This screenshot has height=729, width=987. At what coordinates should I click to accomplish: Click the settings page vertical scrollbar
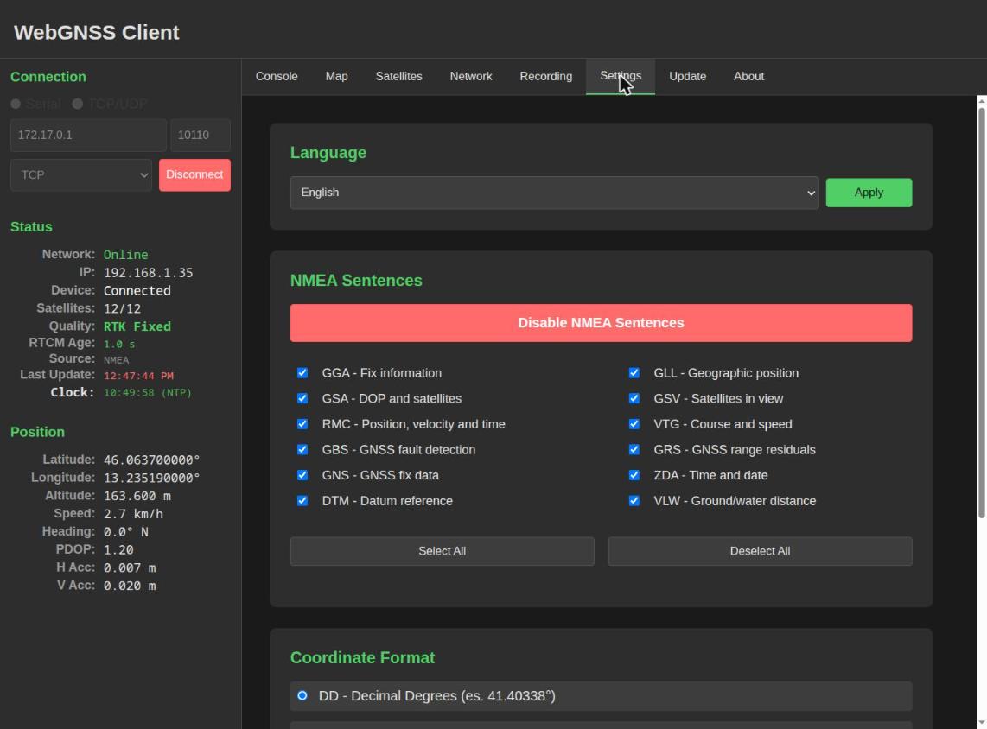(x=981, y=313)
